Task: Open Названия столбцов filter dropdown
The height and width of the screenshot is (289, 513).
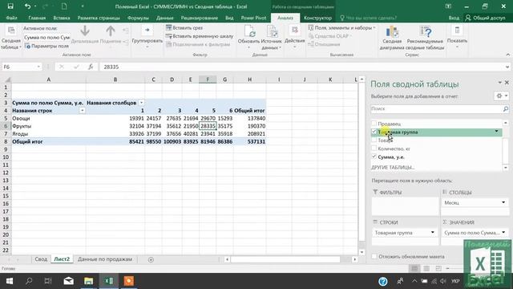Action: click(141, 103)
